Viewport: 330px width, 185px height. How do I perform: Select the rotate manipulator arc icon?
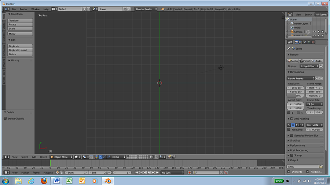pos(104,157)
